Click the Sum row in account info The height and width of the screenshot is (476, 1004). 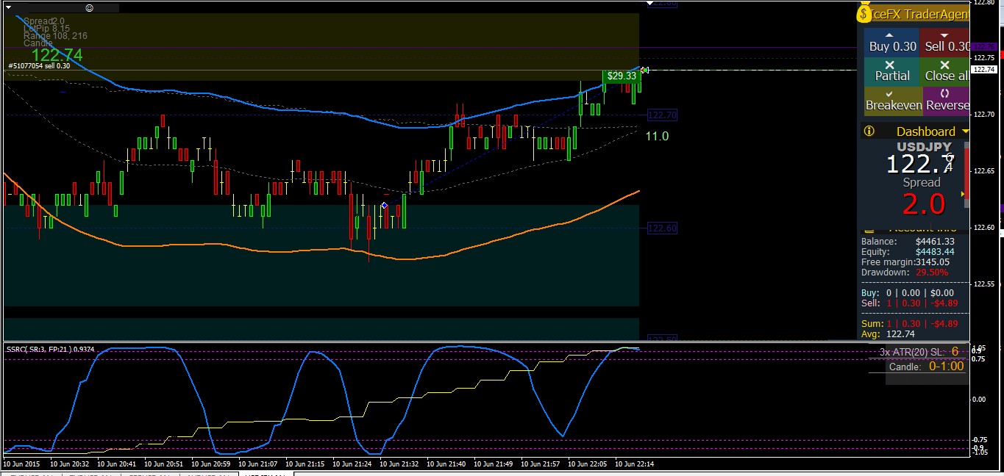(909, 323)
